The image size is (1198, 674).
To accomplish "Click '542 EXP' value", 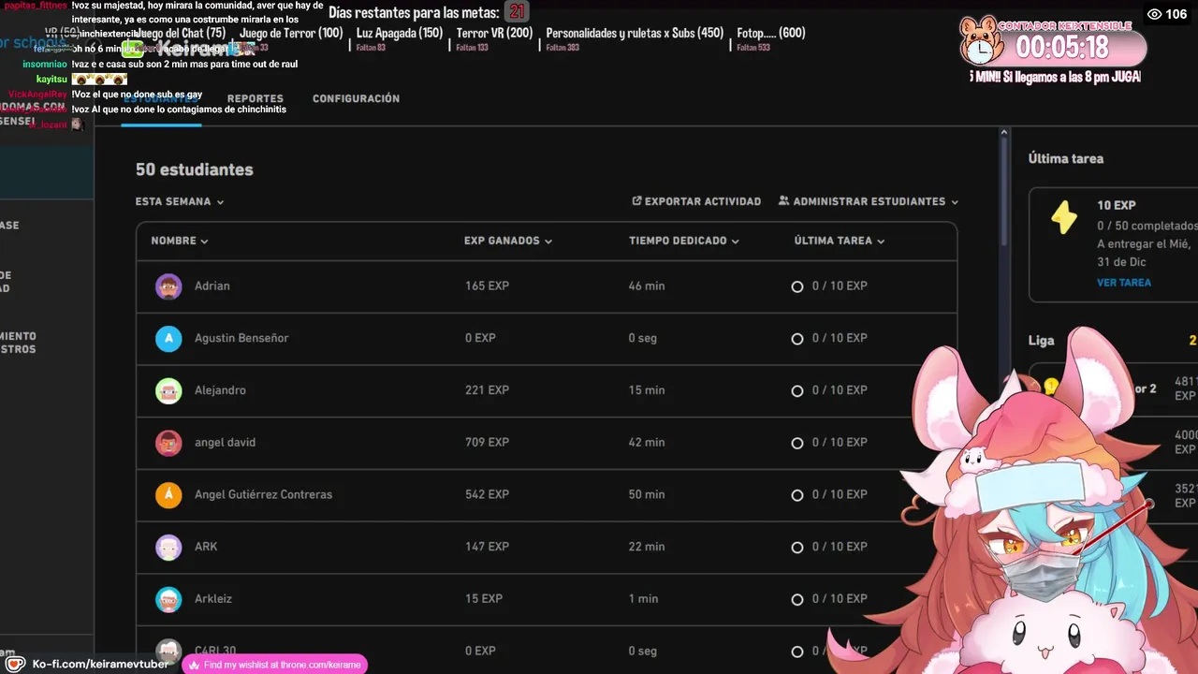I will coord(487,494).
